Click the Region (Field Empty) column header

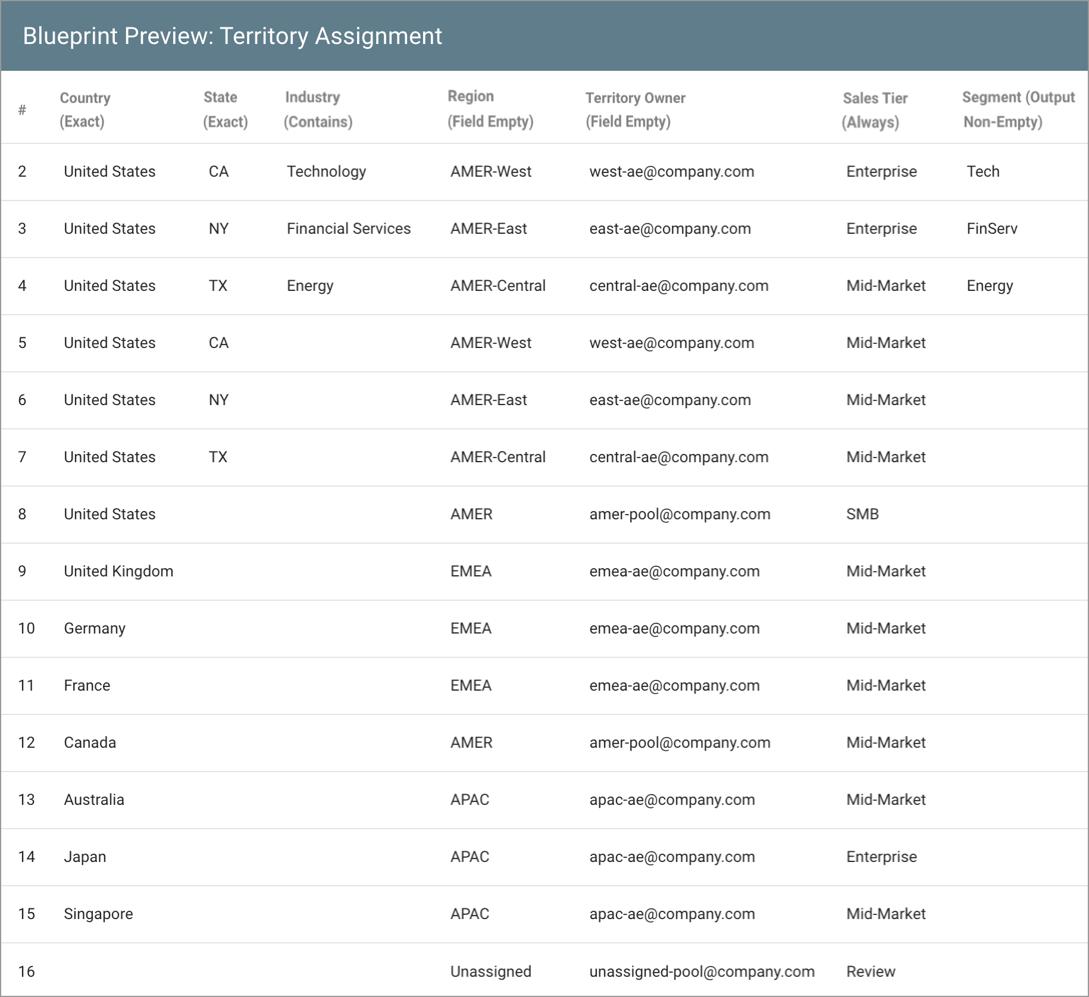click(490, 109)
